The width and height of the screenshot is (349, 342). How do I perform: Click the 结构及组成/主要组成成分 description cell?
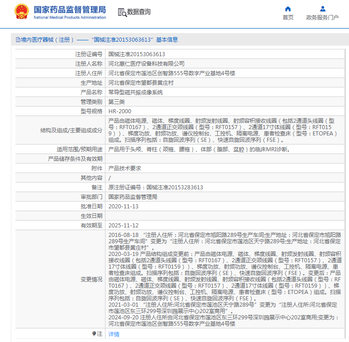pyautogui.click(x=225, y=130)
